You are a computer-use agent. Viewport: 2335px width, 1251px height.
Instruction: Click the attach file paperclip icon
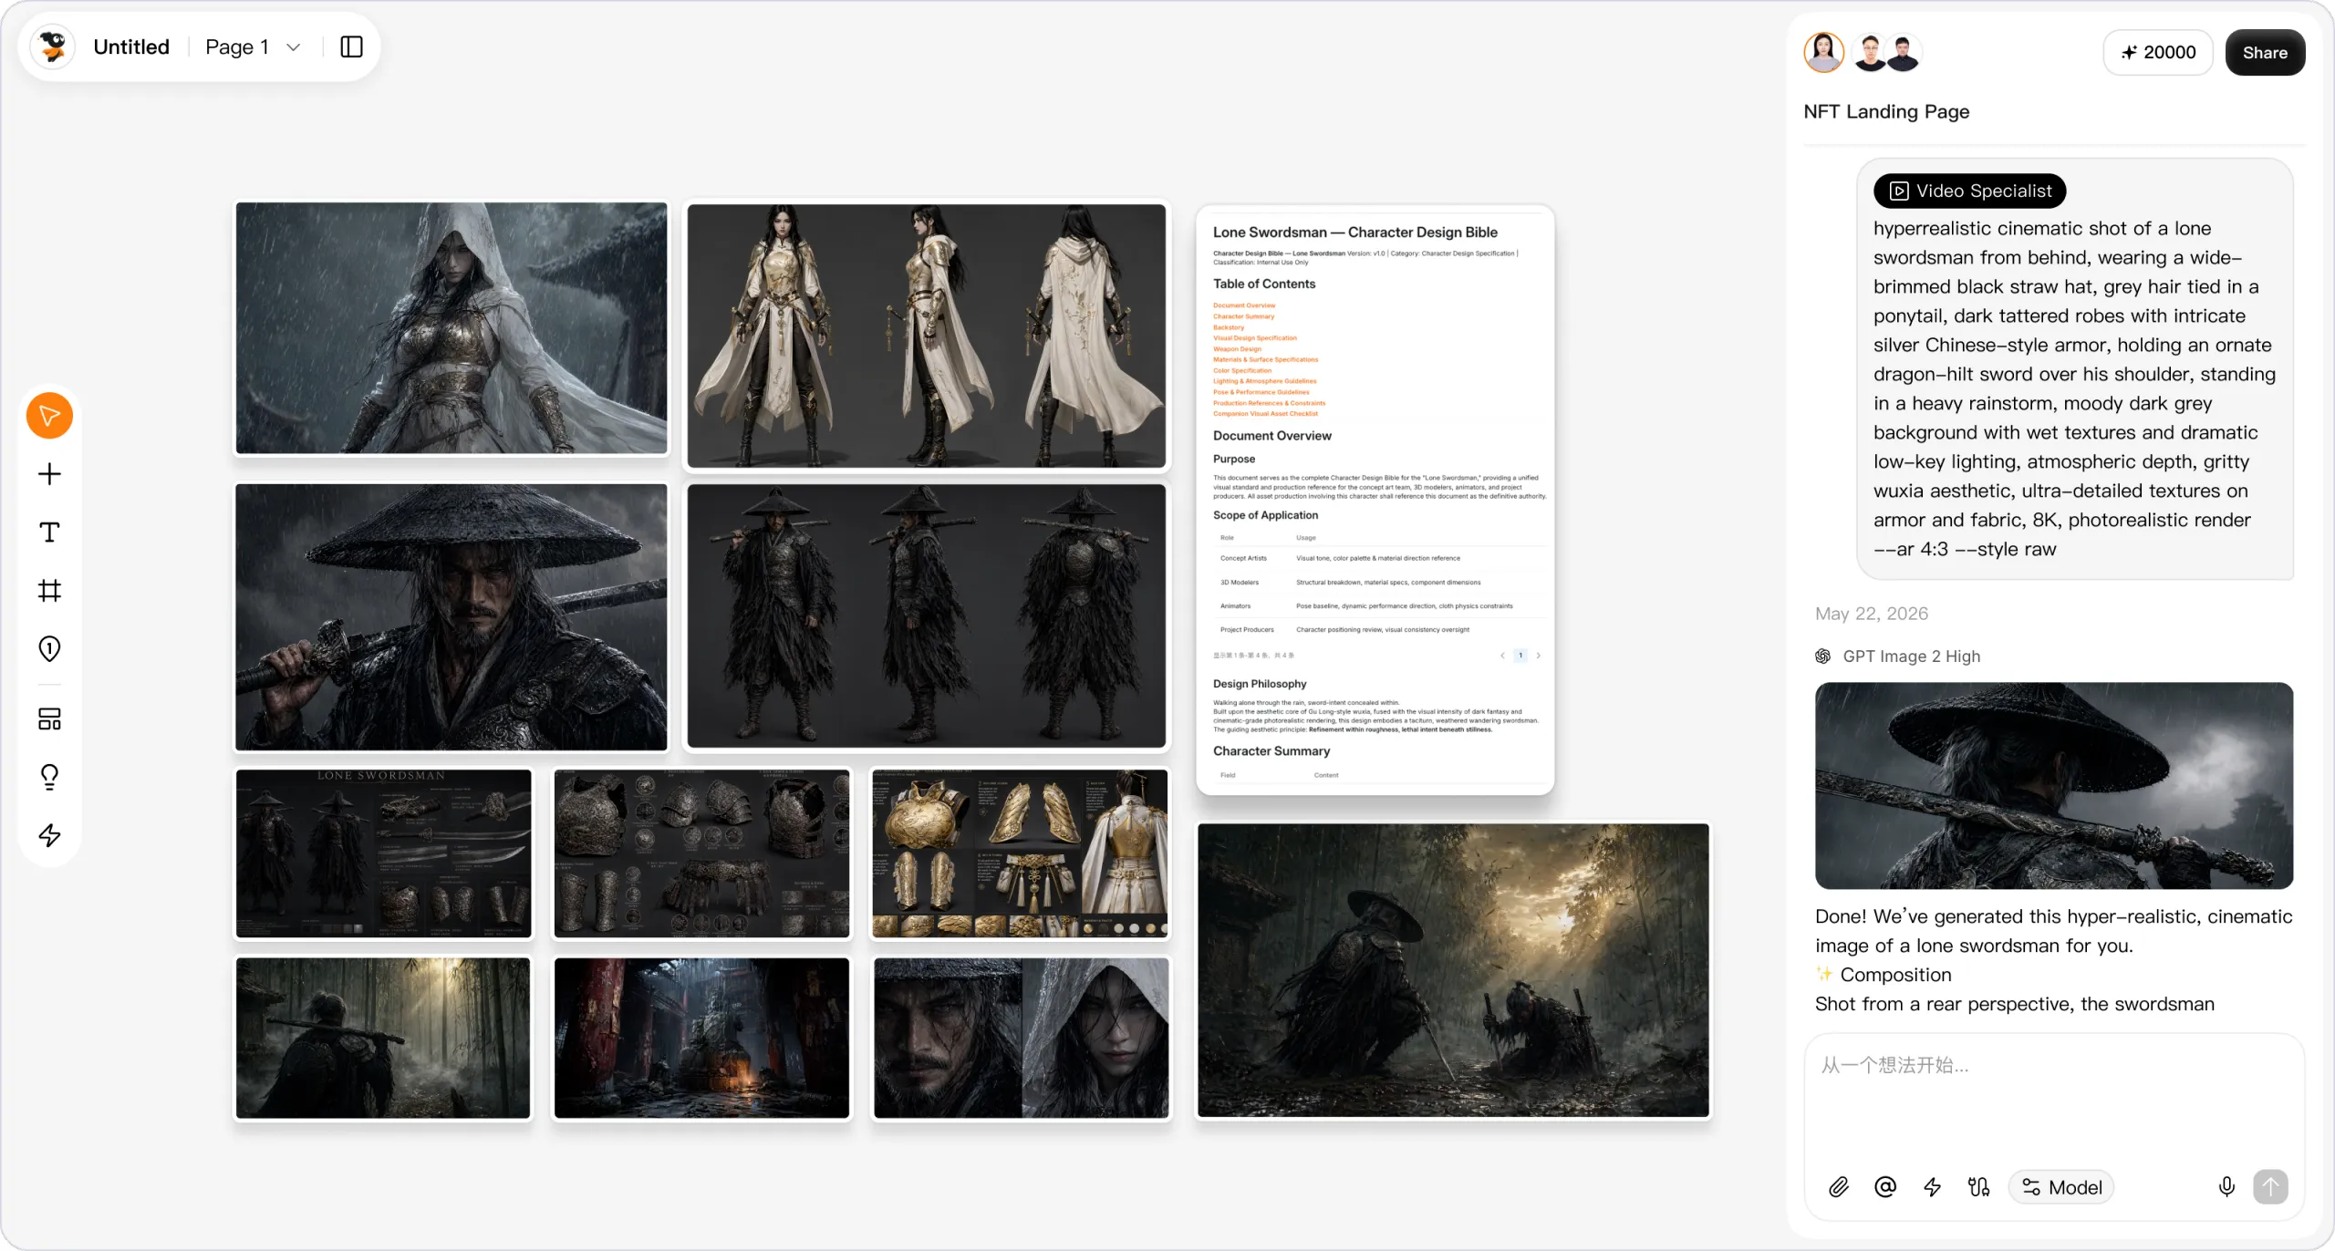pyautogui.click(x=1839, y=1187)
